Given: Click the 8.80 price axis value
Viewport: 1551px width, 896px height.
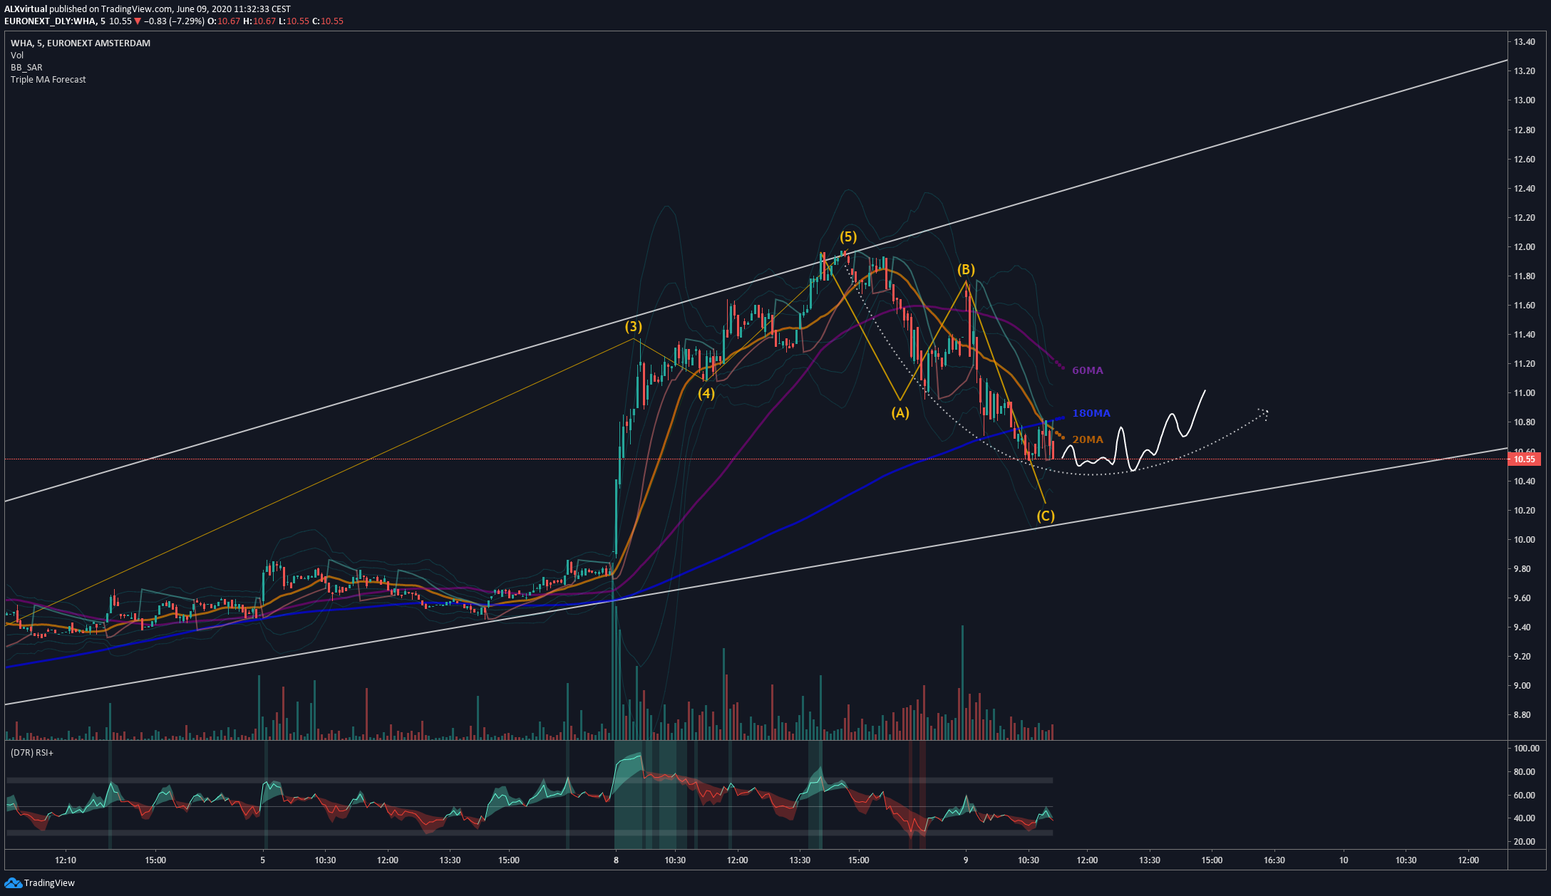Looking at the screenshot, I should tap(1522, 715).
